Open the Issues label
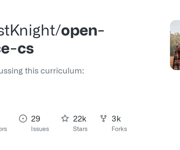 pyautogui.click(x=40, y=129)
